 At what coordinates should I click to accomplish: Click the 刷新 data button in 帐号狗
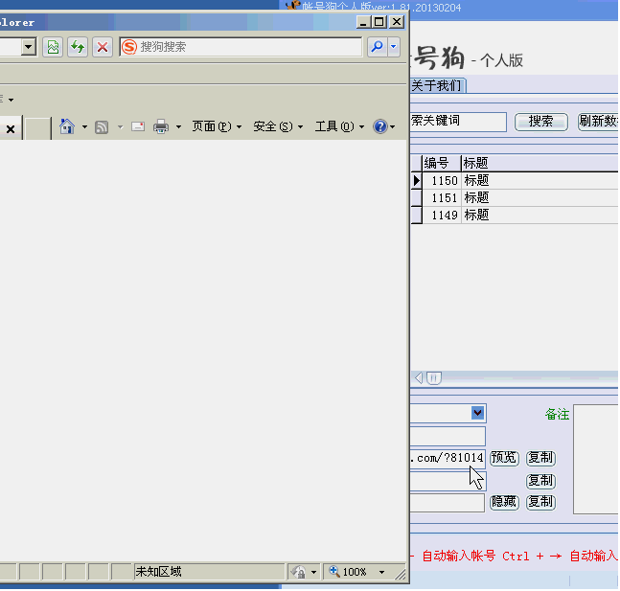coord(598,122)
